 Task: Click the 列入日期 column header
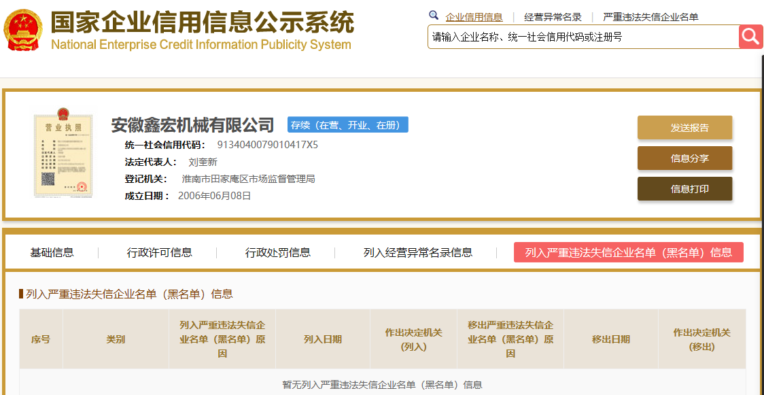point(323,339)
